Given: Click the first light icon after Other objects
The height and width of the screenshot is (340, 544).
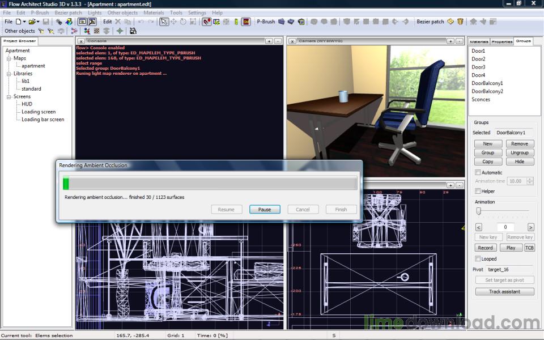Looking at the screenshot, I should point(41,31).
